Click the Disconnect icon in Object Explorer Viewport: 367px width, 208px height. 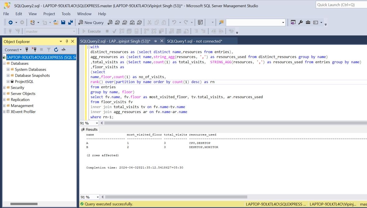pyautogui.click(x=34, y=50)
